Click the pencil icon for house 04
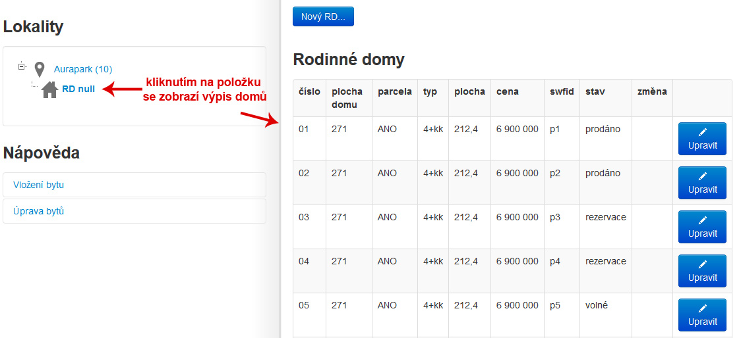Image resolution: width=741 pixels, height=338 pixels. pos(702,264)
